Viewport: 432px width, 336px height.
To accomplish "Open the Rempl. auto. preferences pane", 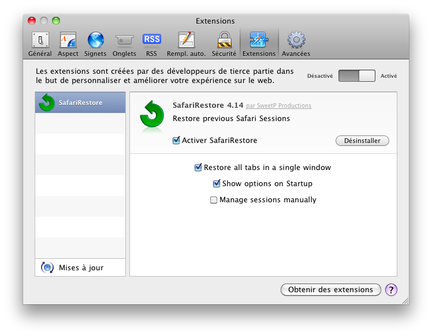I will pos(186,44).
